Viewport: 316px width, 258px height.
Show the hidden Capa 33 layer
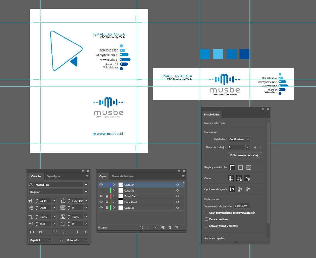[x=101, y=190]
